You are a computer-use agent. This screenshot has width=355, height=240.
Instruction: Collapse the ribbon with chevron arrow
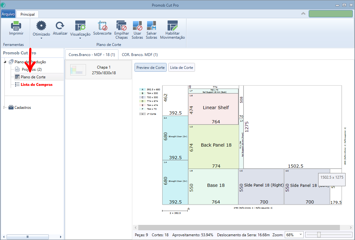pyautogui.click(x=303, y=14)
